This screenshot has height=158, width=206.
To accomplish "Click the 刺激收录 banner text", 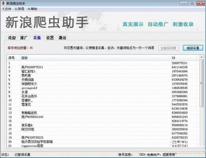I will [x=183, y=24].
